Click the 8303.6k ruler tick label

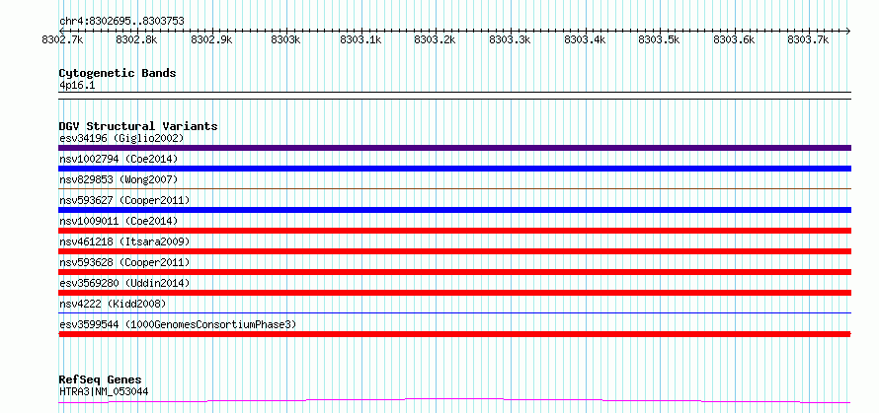[735, 39]
